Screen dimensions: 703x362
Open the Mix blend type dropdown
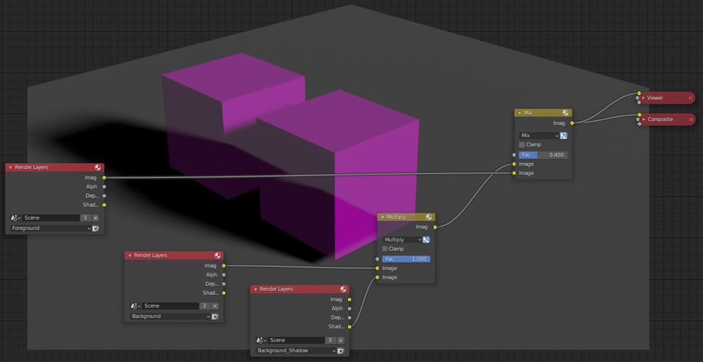(x=539, y=135)
